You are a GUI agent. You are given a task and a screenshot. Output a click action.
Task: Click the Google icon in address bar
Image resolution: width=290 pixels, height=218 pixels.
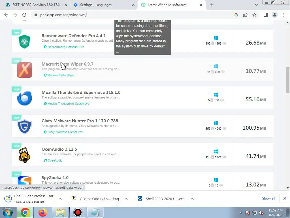pos(236,15)
